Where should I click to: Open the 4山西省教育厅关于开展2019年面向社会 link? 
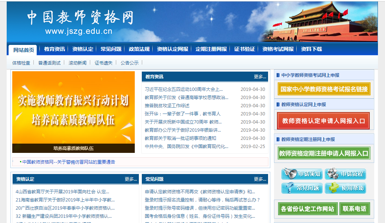tap(62, 191)
